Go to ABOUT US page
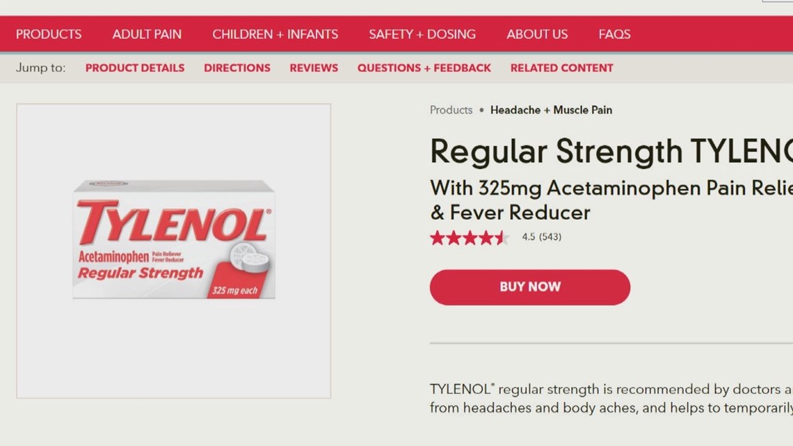 point(537,34)
